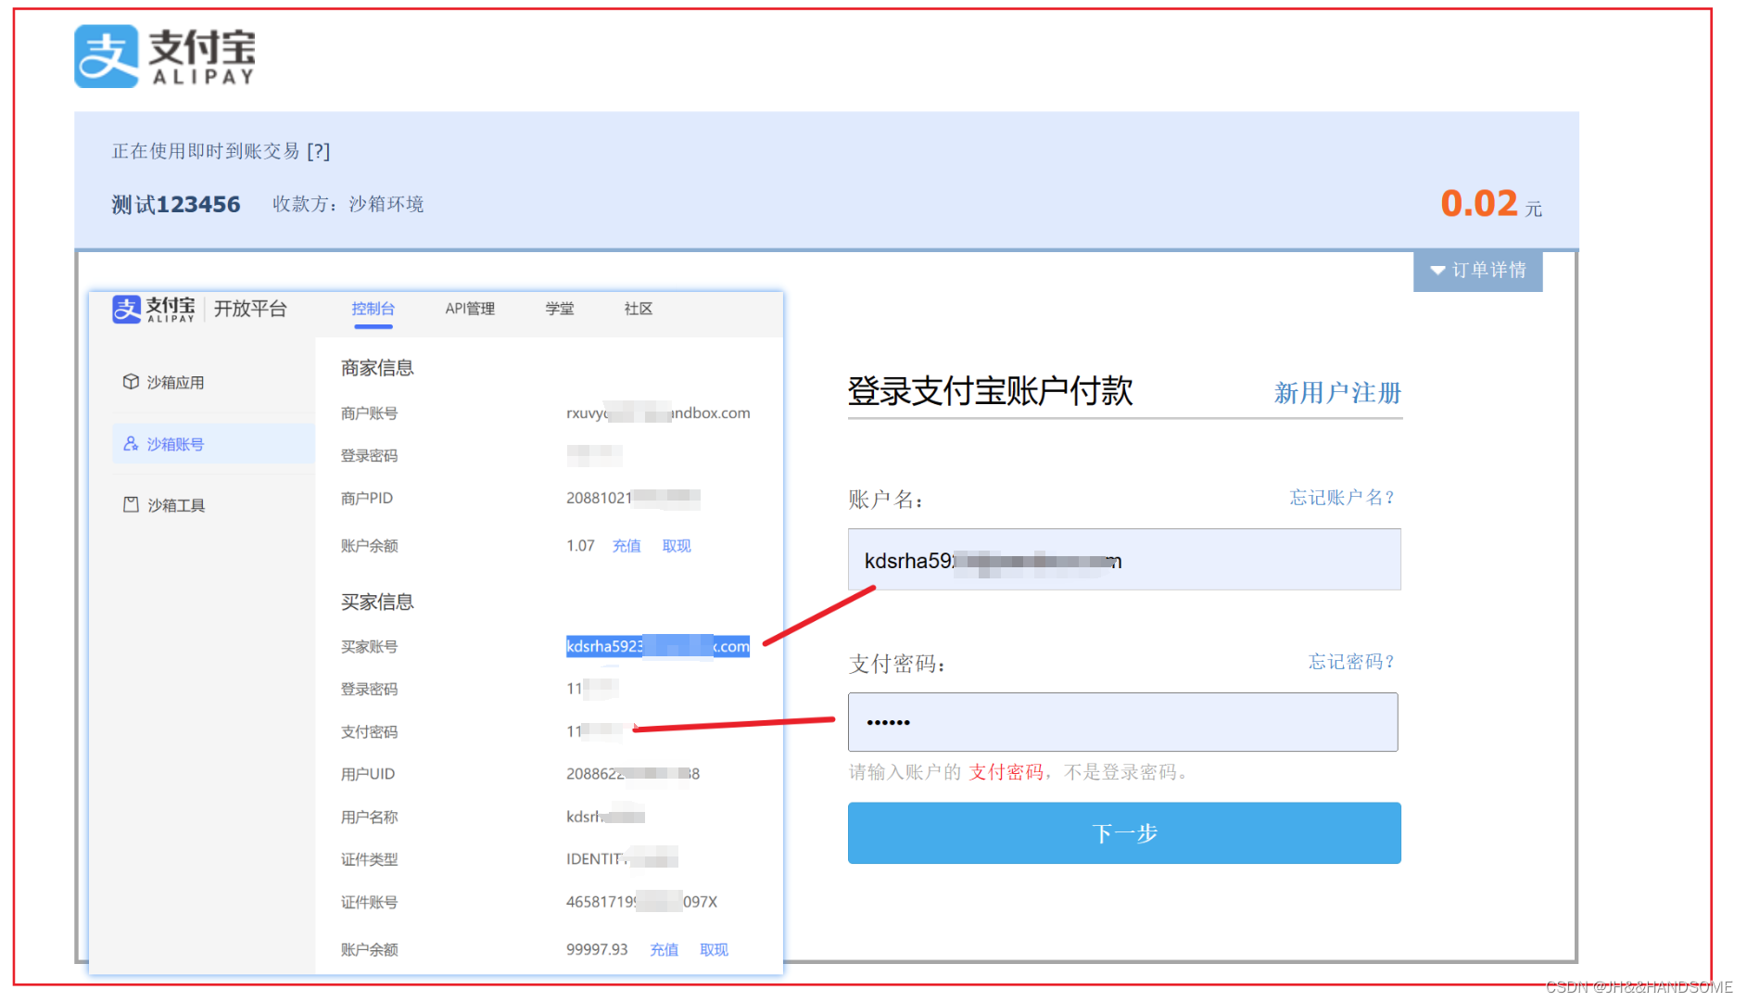The width and height of the screenshot is (1747, 1002).
Task: Click the 证件类型 IDENTITY value
Action: 622,859
